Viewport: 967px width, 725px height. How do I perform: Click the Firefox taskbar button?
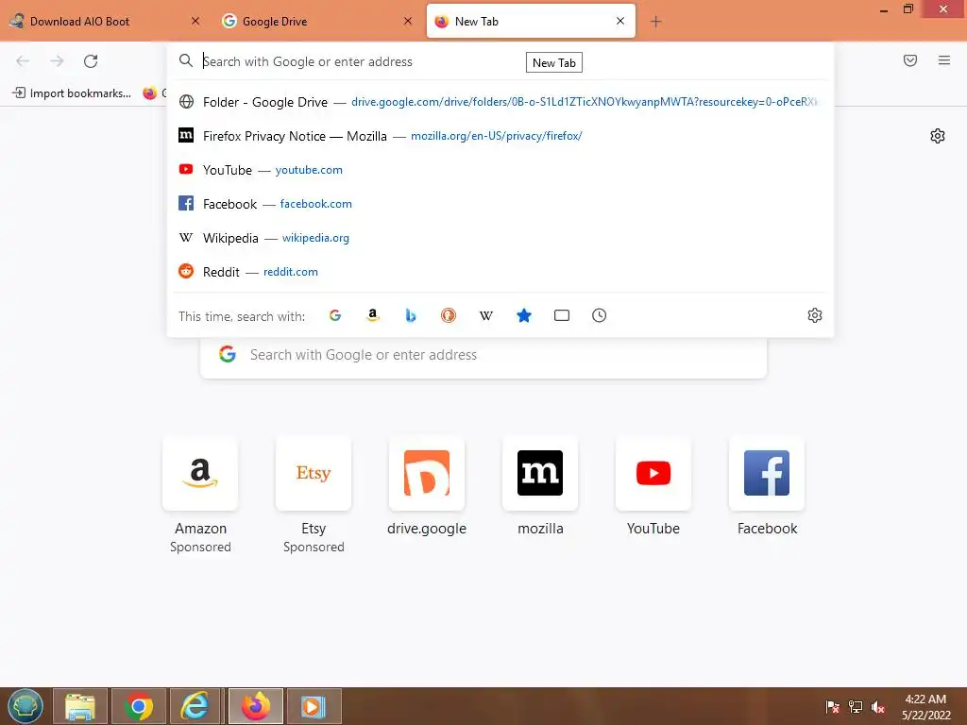[x=256, y=706]
